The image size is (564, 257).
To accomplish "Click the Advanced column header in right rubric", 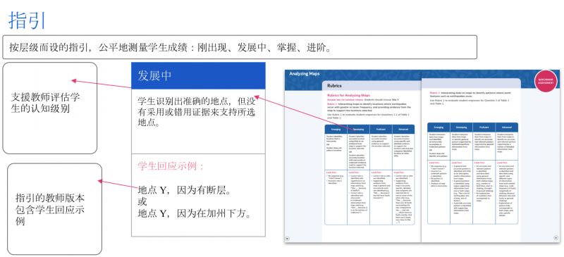I will coord(507,127).
